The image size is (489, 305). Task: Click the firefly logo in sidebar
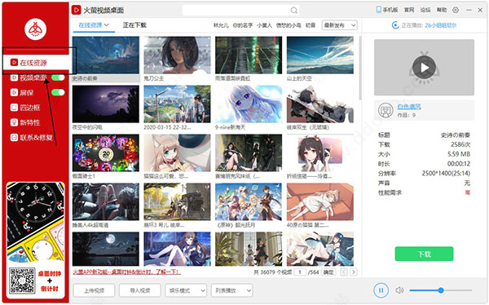(36, 29)
